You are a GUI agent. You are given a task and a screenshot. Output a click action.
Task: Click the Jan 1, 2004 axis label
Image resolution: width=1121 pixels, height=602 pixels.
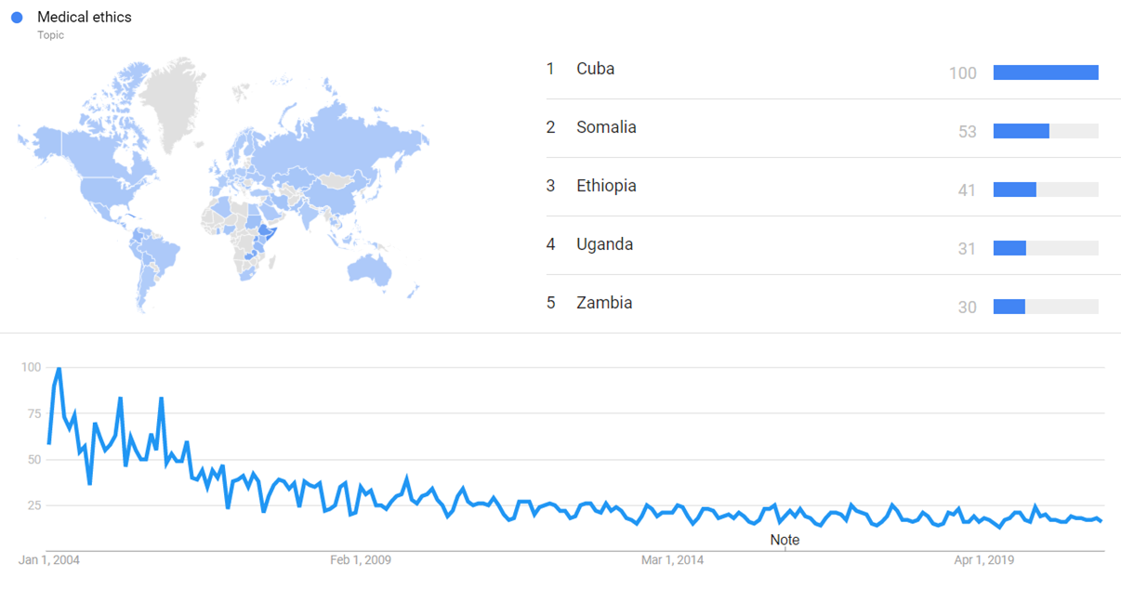click(x=49, y=560)
